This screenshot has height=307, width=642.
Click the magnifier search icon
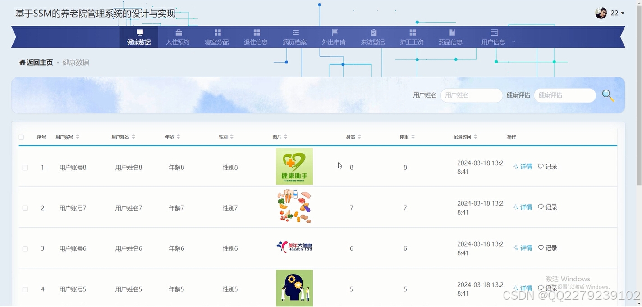click(608, 95)
